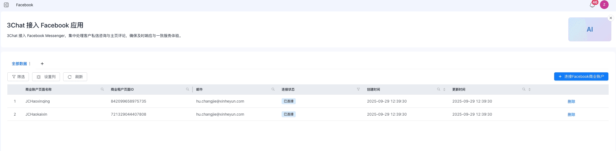The width and height of the screenshot is (616, 151).
Task: Click the 刷新 refresh button
Action: 75,77
